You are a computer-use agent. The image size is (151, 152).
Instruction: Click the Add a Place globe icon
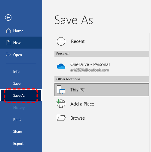pos(61,103)
